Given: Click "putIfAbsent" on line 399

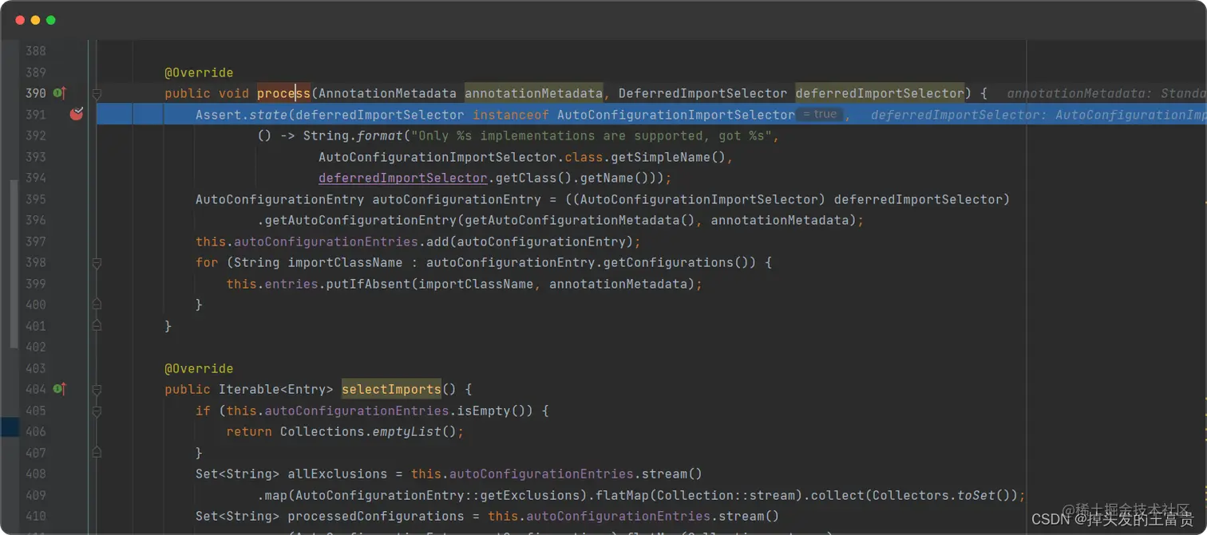Looking at the screenshot, I should pos(369,284).
